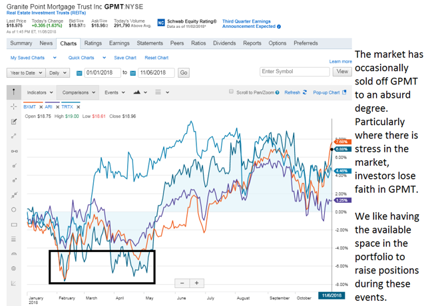Switch to the Ratings tab
426x306 pixels.
(x=93, y=43)
